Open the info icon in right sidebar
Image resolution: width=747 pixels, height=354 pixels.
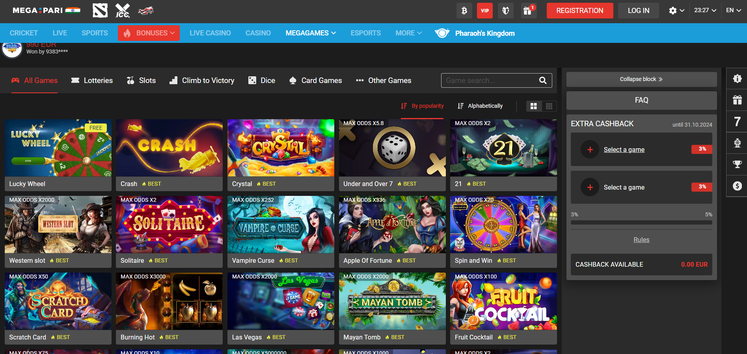(737, 79)
